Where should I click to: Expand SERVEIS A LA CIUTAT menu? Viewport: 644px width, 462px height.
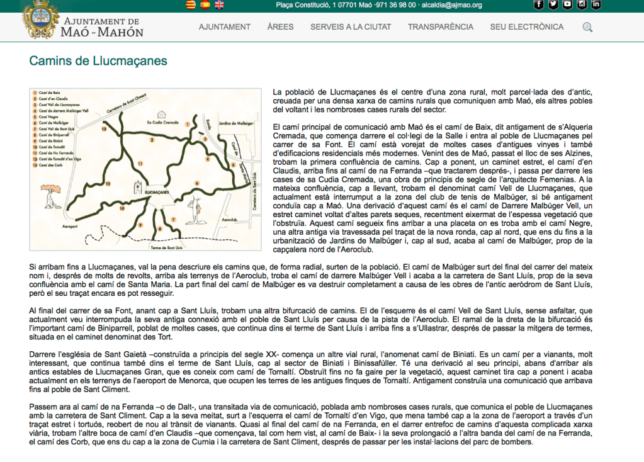pos(351,27)
